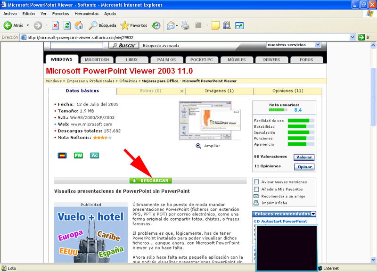Open the Favoritos menu in the menu bar
The image size is (377, 272).
pyautogui.click(x=61, y=14)
